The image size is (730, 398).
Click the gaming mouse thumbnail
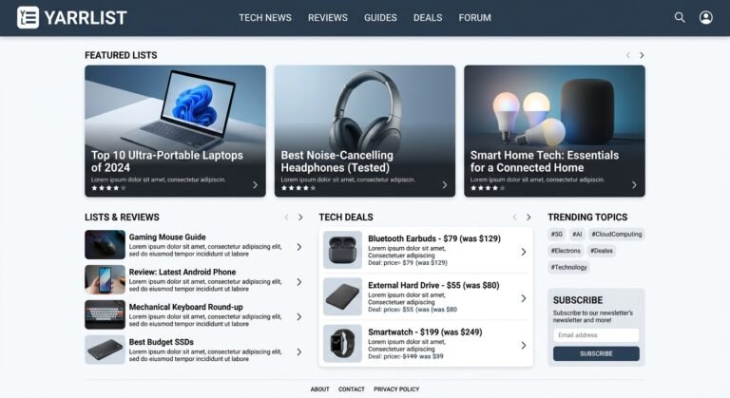point(105,245)
